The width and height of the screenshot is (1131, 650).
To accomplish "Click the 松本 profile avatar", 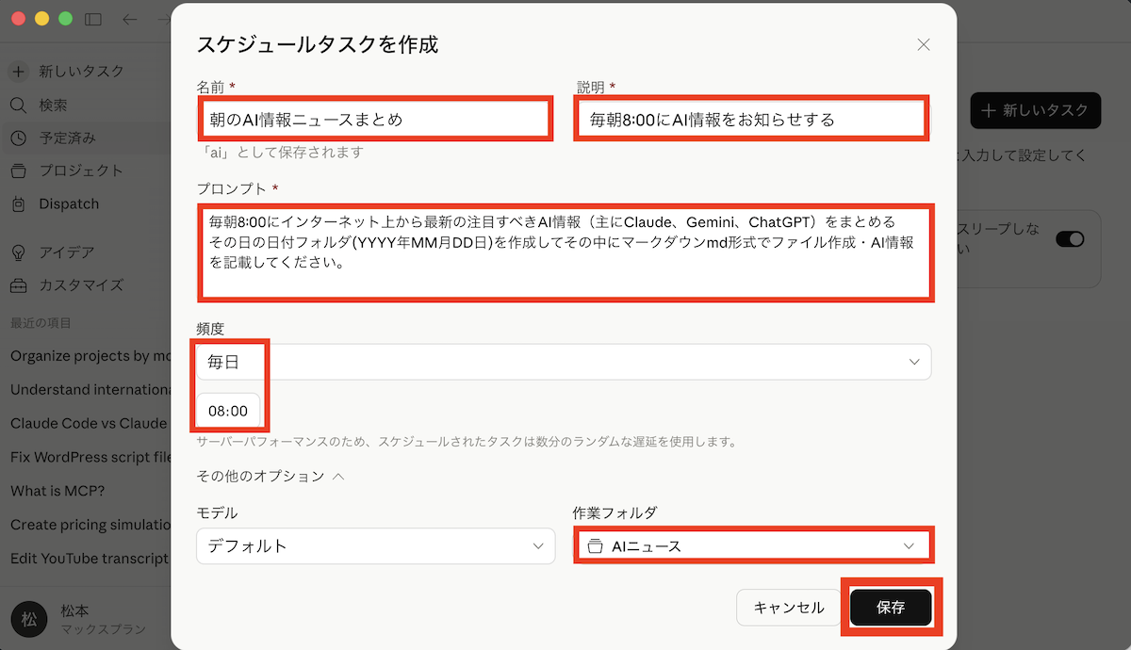I will [x=29, y=619].
